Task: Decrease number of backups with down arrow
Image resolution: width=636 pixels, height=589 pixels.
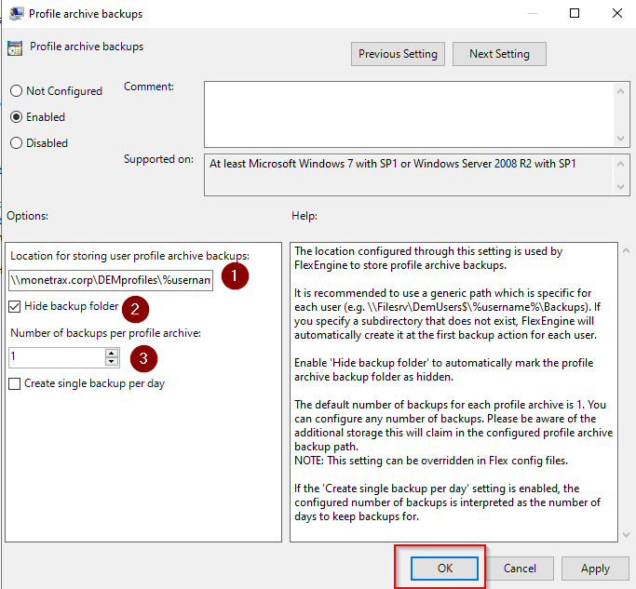Action: 112,362
